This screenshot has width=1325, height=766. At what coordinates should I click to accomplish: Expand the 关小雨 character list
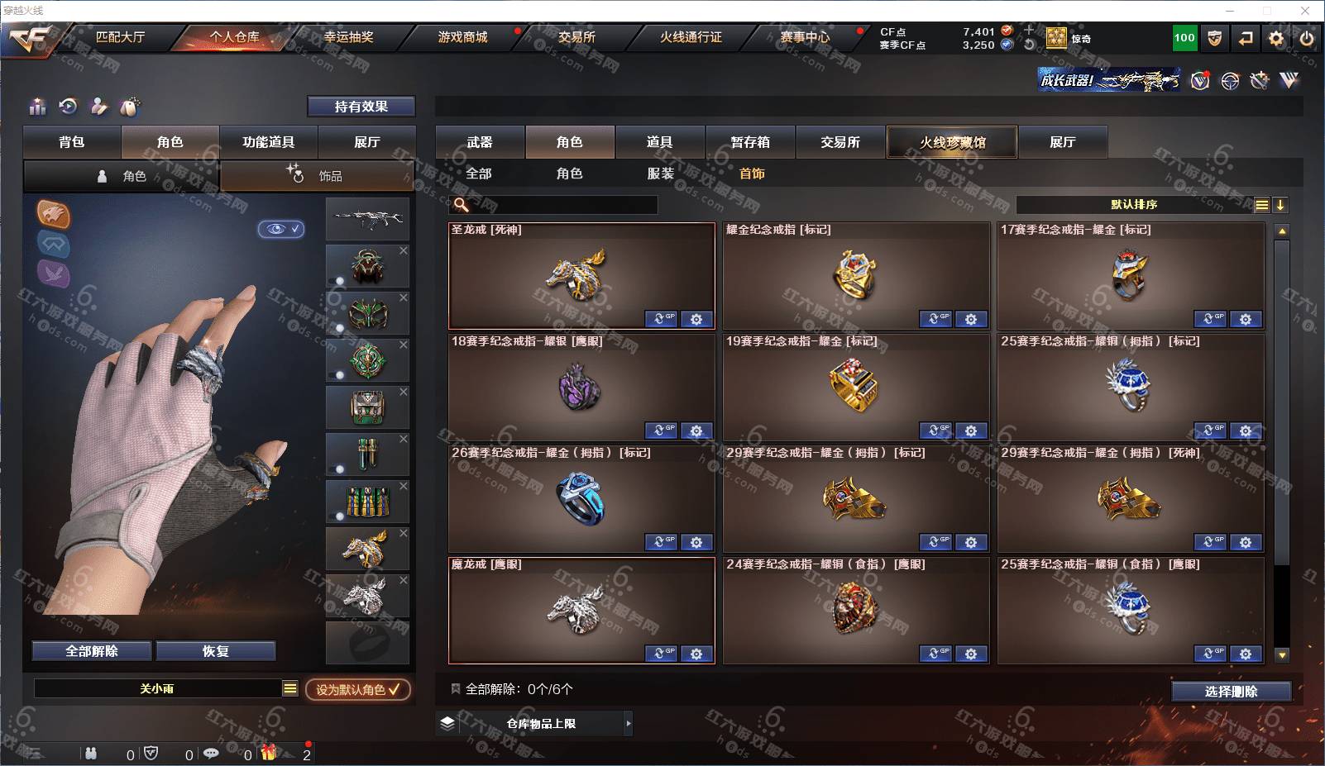289,688
